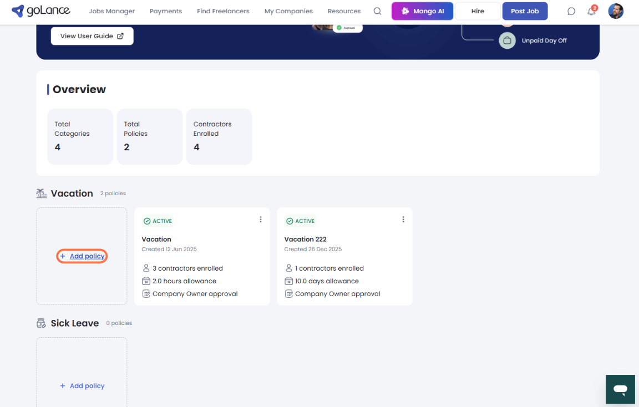Open the Payments menu
The height and width of the screenshot is (407, 639).
pyautogui.click(x=166, y=11)
